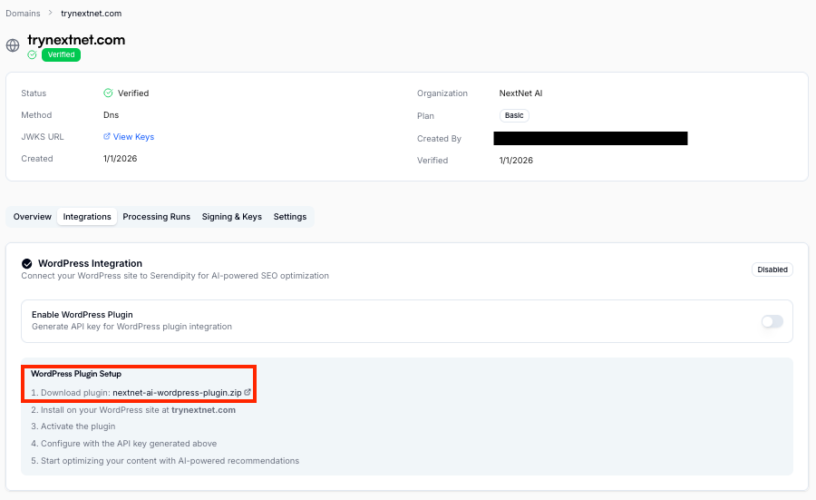Viewport: 816px width, 500px height.
Task: Click the Status row verified check icon
Action: point(108,93)
